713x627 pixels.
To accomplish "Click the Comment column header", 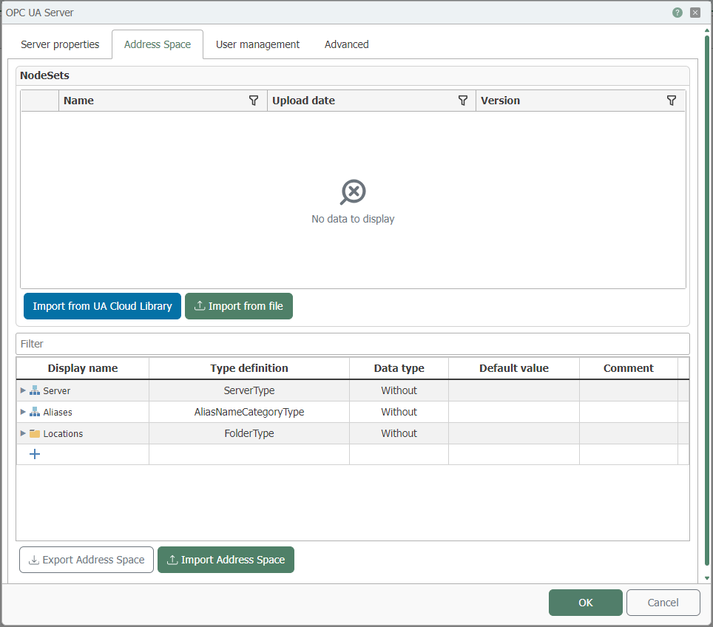I will [629, 368].
